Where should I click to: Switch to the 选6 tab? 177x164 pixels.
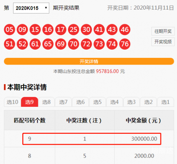pyautogui.click(x=80, y=102)
